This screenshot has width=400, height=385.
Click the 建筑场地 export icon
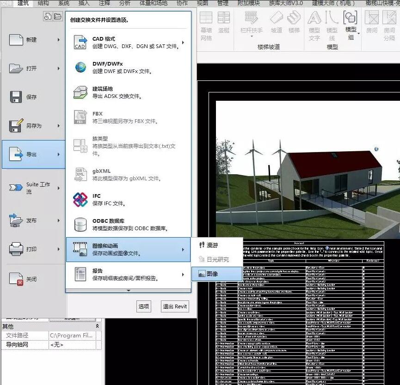tap(80, 92)
